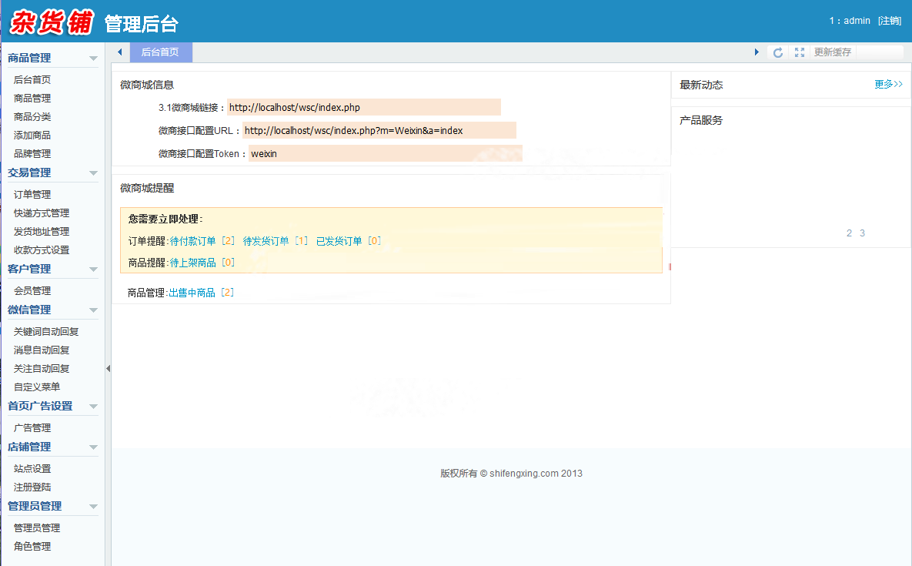Go to page 3 in 产品服务
912x566 pixels.
click(862, 233)
